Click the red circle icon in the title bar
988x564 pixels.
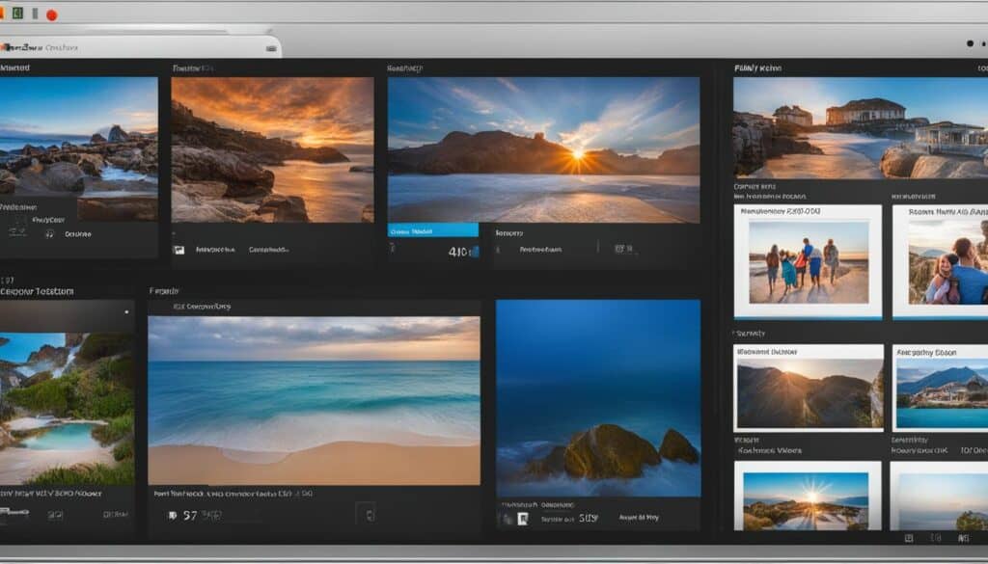[52, 14]
